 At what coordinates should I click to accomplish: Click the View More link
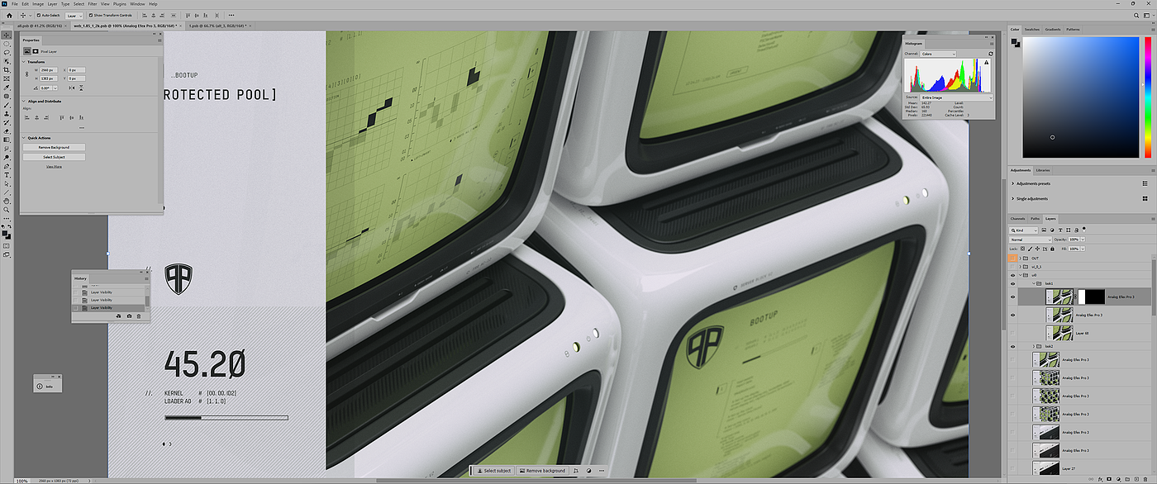click(54, 166)
